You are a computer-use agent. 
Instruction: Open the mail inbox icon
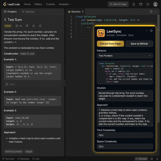click(x=141, y=4)
